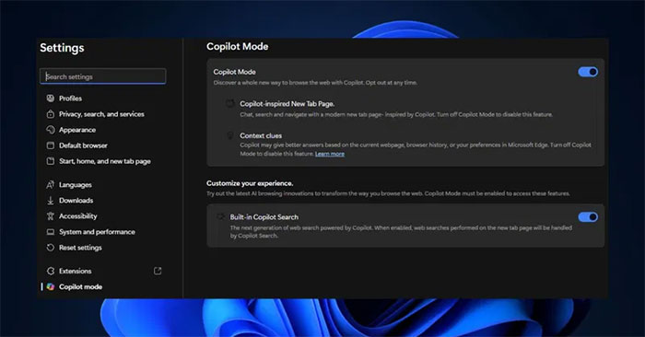Click the Copilot Mode page heading
The image size is (645, 337).
(x=238, y=46)
